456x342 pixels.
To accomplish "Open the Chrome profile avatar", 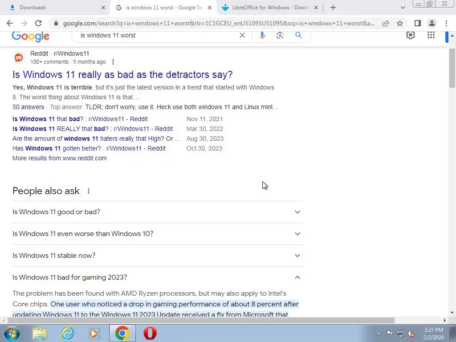I will [432, 23].
